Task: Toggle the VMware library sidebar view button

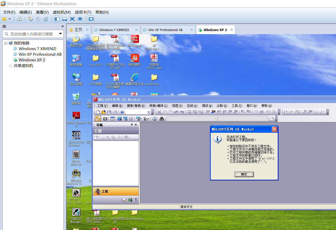Action: (x=57, y=19)
